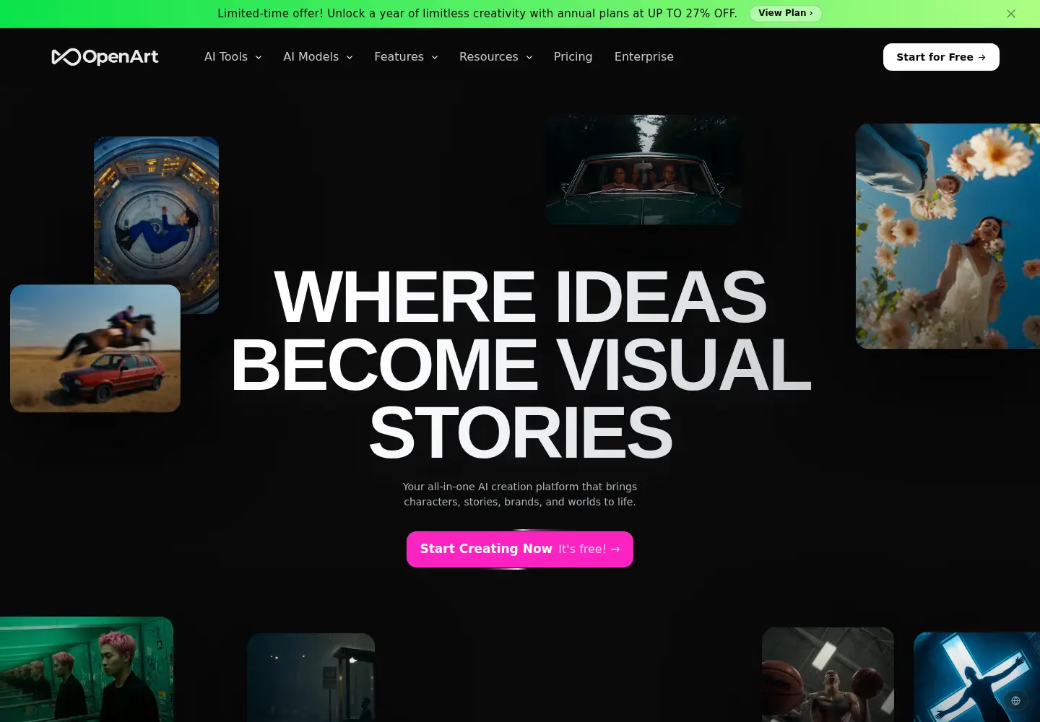Expand the AI Tools menu
Viewport: 1040px width, 722px height.
[x=233, y=57]
